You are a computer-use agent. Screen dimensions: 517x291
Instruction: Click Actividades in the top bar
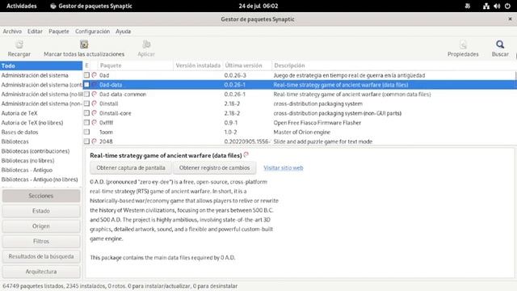(x=22, y=6)
